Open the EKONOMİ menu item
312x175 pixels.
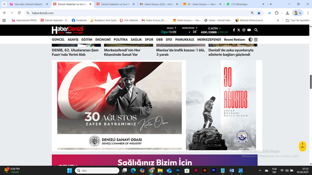[x=103, y=40]
